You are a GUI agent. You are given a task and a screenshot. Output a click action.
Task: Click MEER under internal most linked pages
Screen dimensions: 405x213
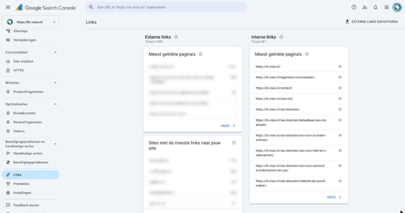[x=334, y=197]
